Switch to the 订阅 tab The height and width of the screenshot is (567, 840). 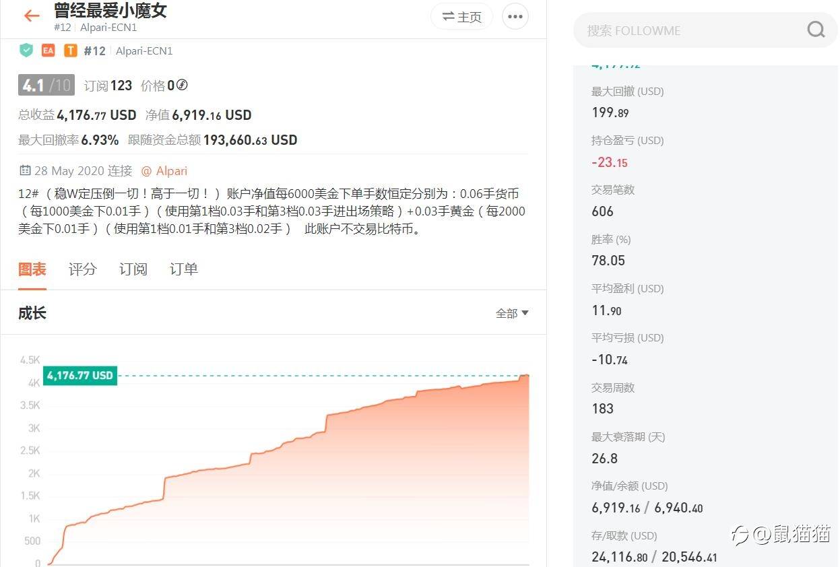coord(133,269)
